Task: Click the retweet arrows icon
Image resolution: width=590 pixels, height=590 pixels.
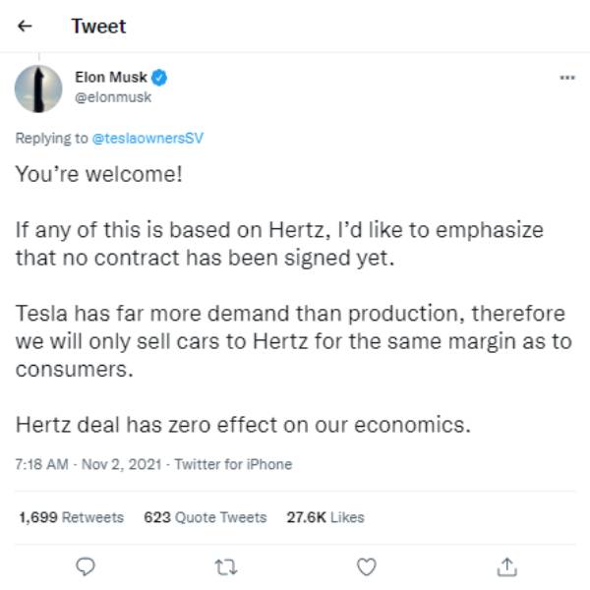Action: [x=226, y=566]
